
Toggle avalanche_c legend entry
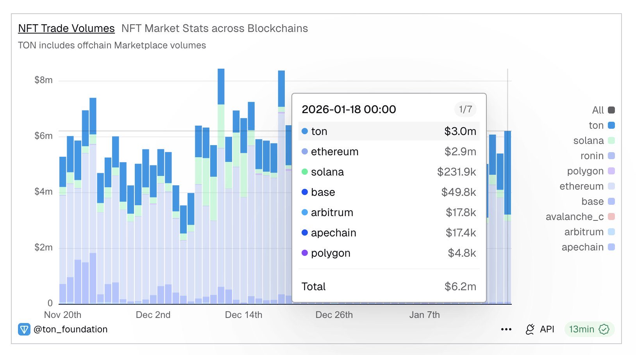coord(611,217)
